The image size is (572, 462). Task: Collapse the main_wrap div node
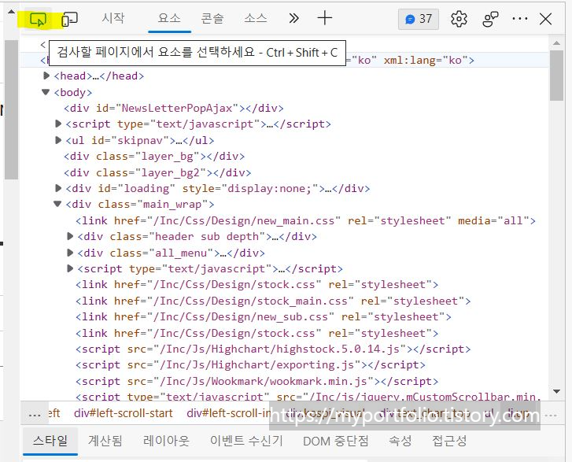point(57,204)
